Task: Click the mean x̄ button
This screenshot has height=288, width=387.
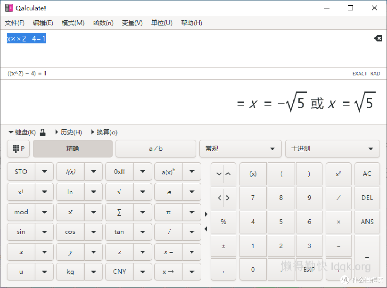Action: [70, 212]
